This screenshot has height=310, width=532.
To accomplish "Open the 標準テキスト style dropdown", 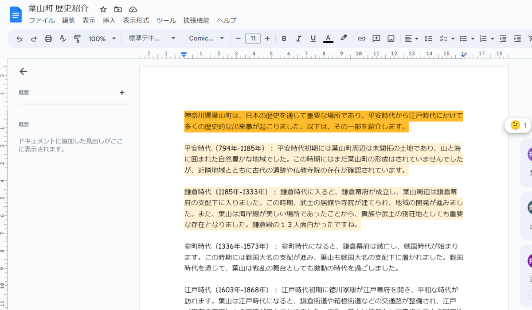I will (152, 39).
